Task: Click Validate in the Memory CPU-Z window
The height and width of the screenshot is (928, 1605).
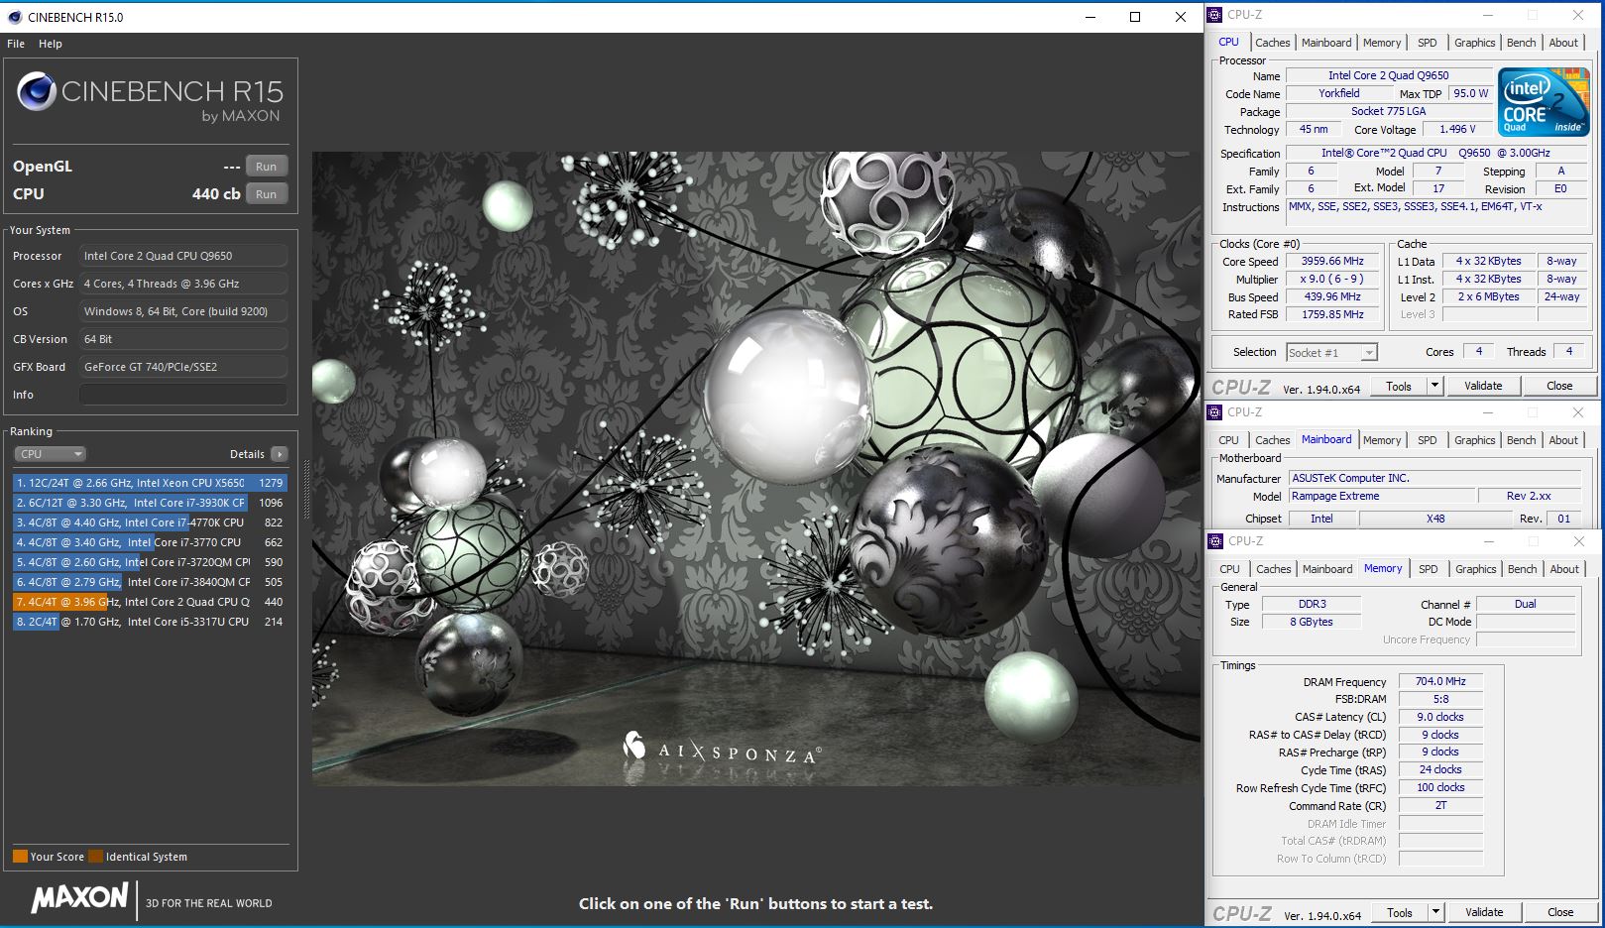Action: point(1484,912)
